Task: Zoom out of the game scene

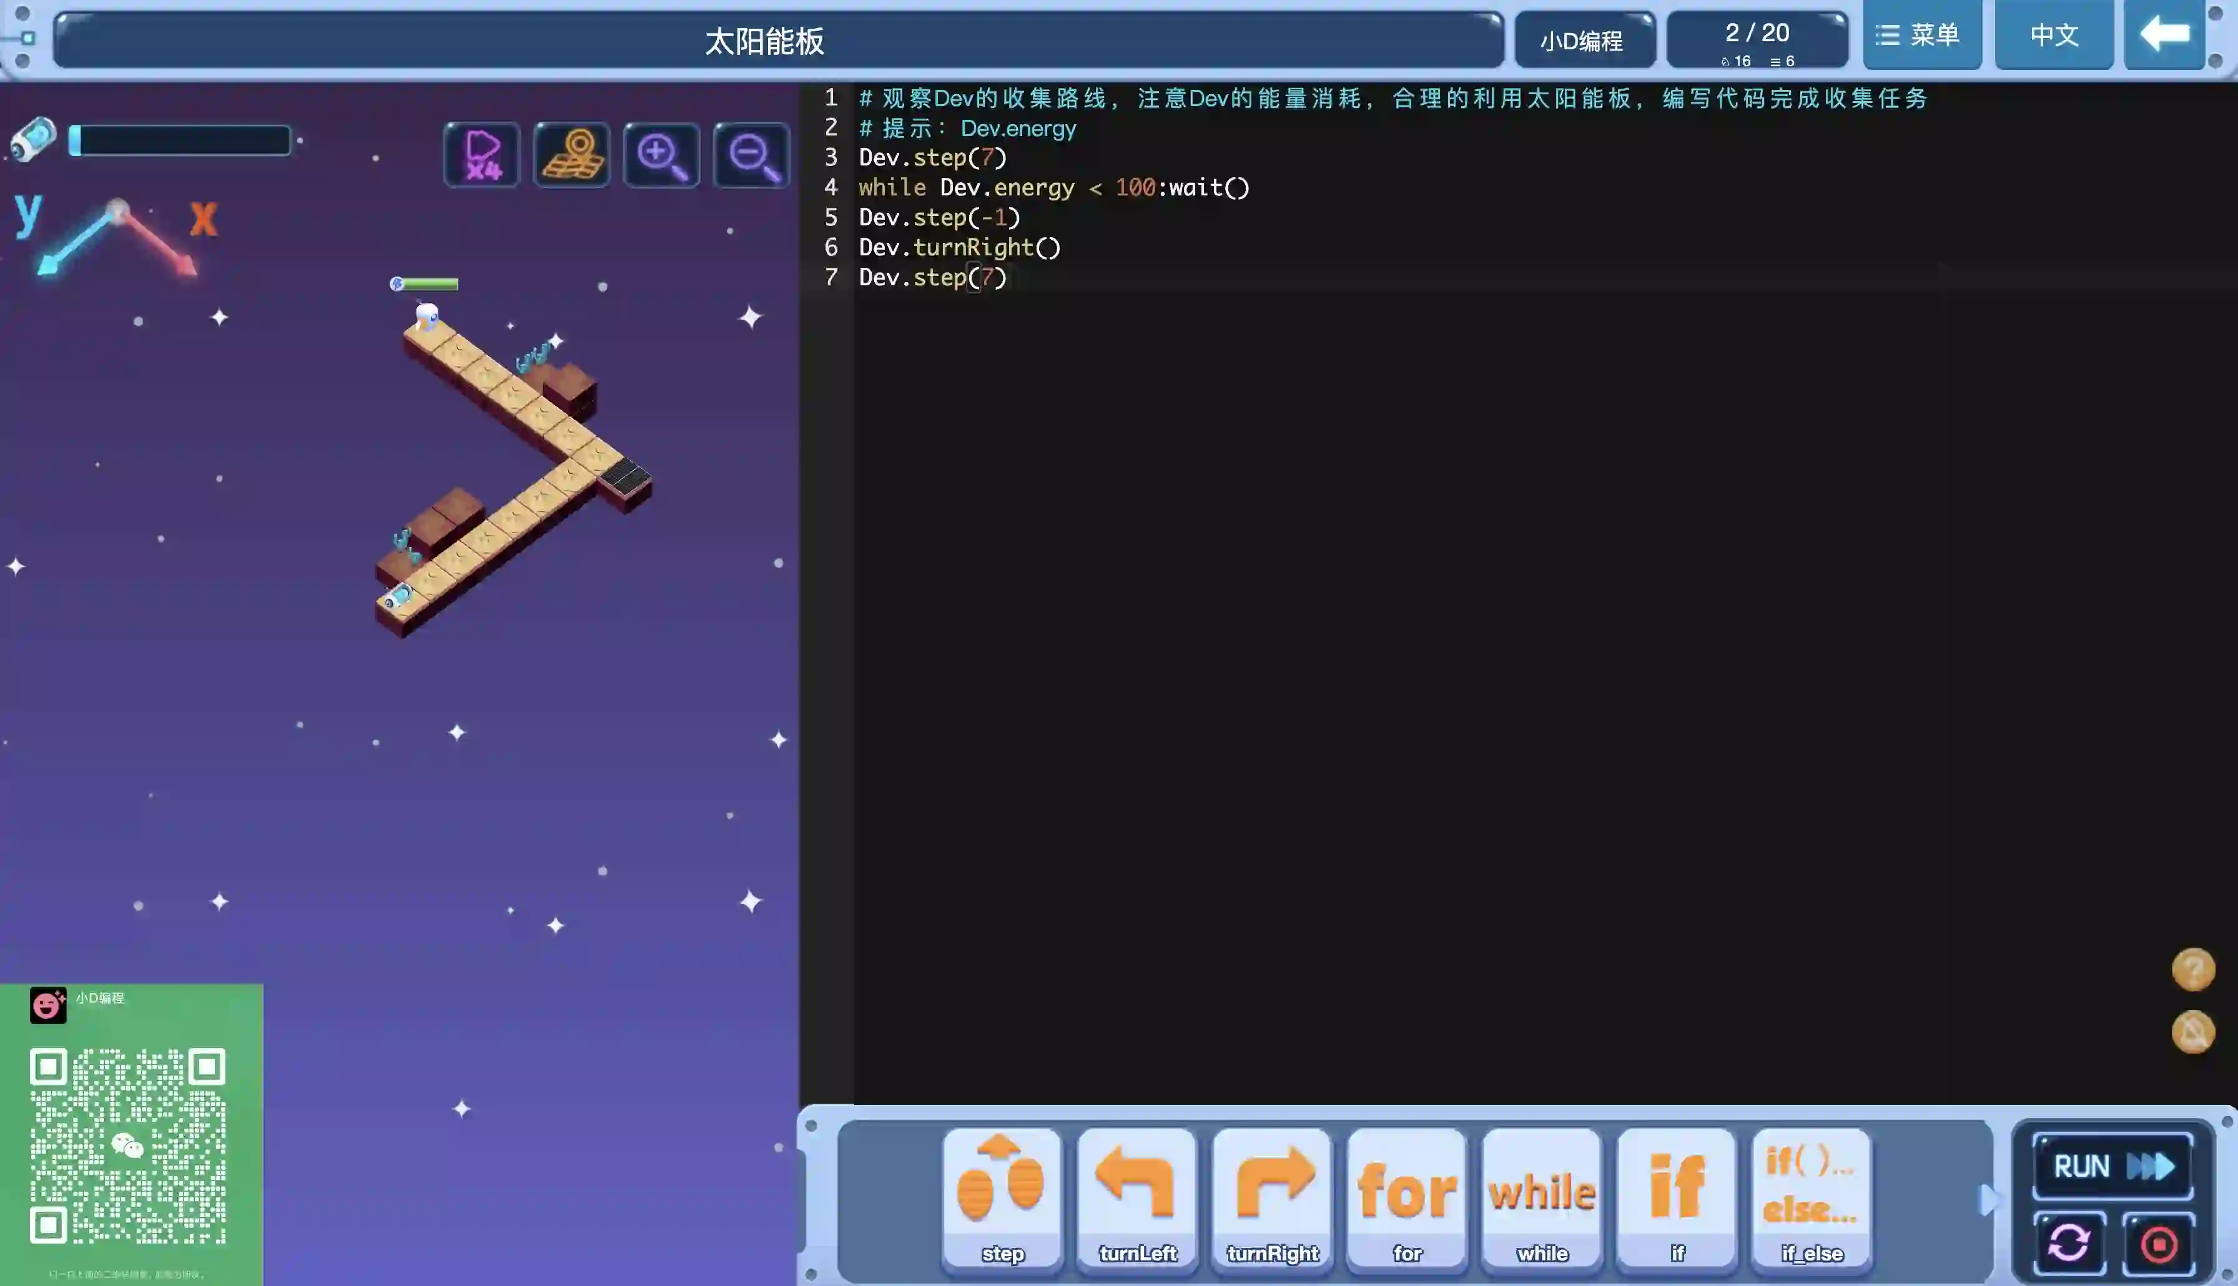Action: pyautogui.click(x=752, y=155)
